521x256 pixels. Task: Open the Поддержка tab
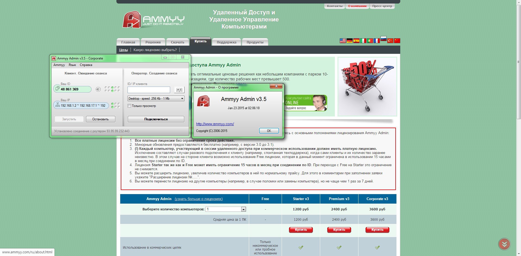(226, 42)
